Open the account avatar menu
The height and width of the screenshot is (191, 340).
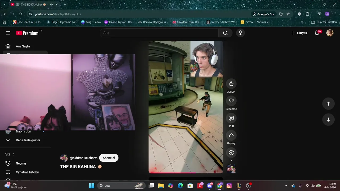point(330,33)
